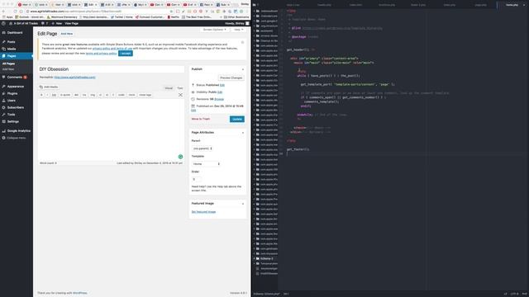This screenshot has width=529, height=297.
Task: Close the home.php editor tab
Action: tap(524, 5)
